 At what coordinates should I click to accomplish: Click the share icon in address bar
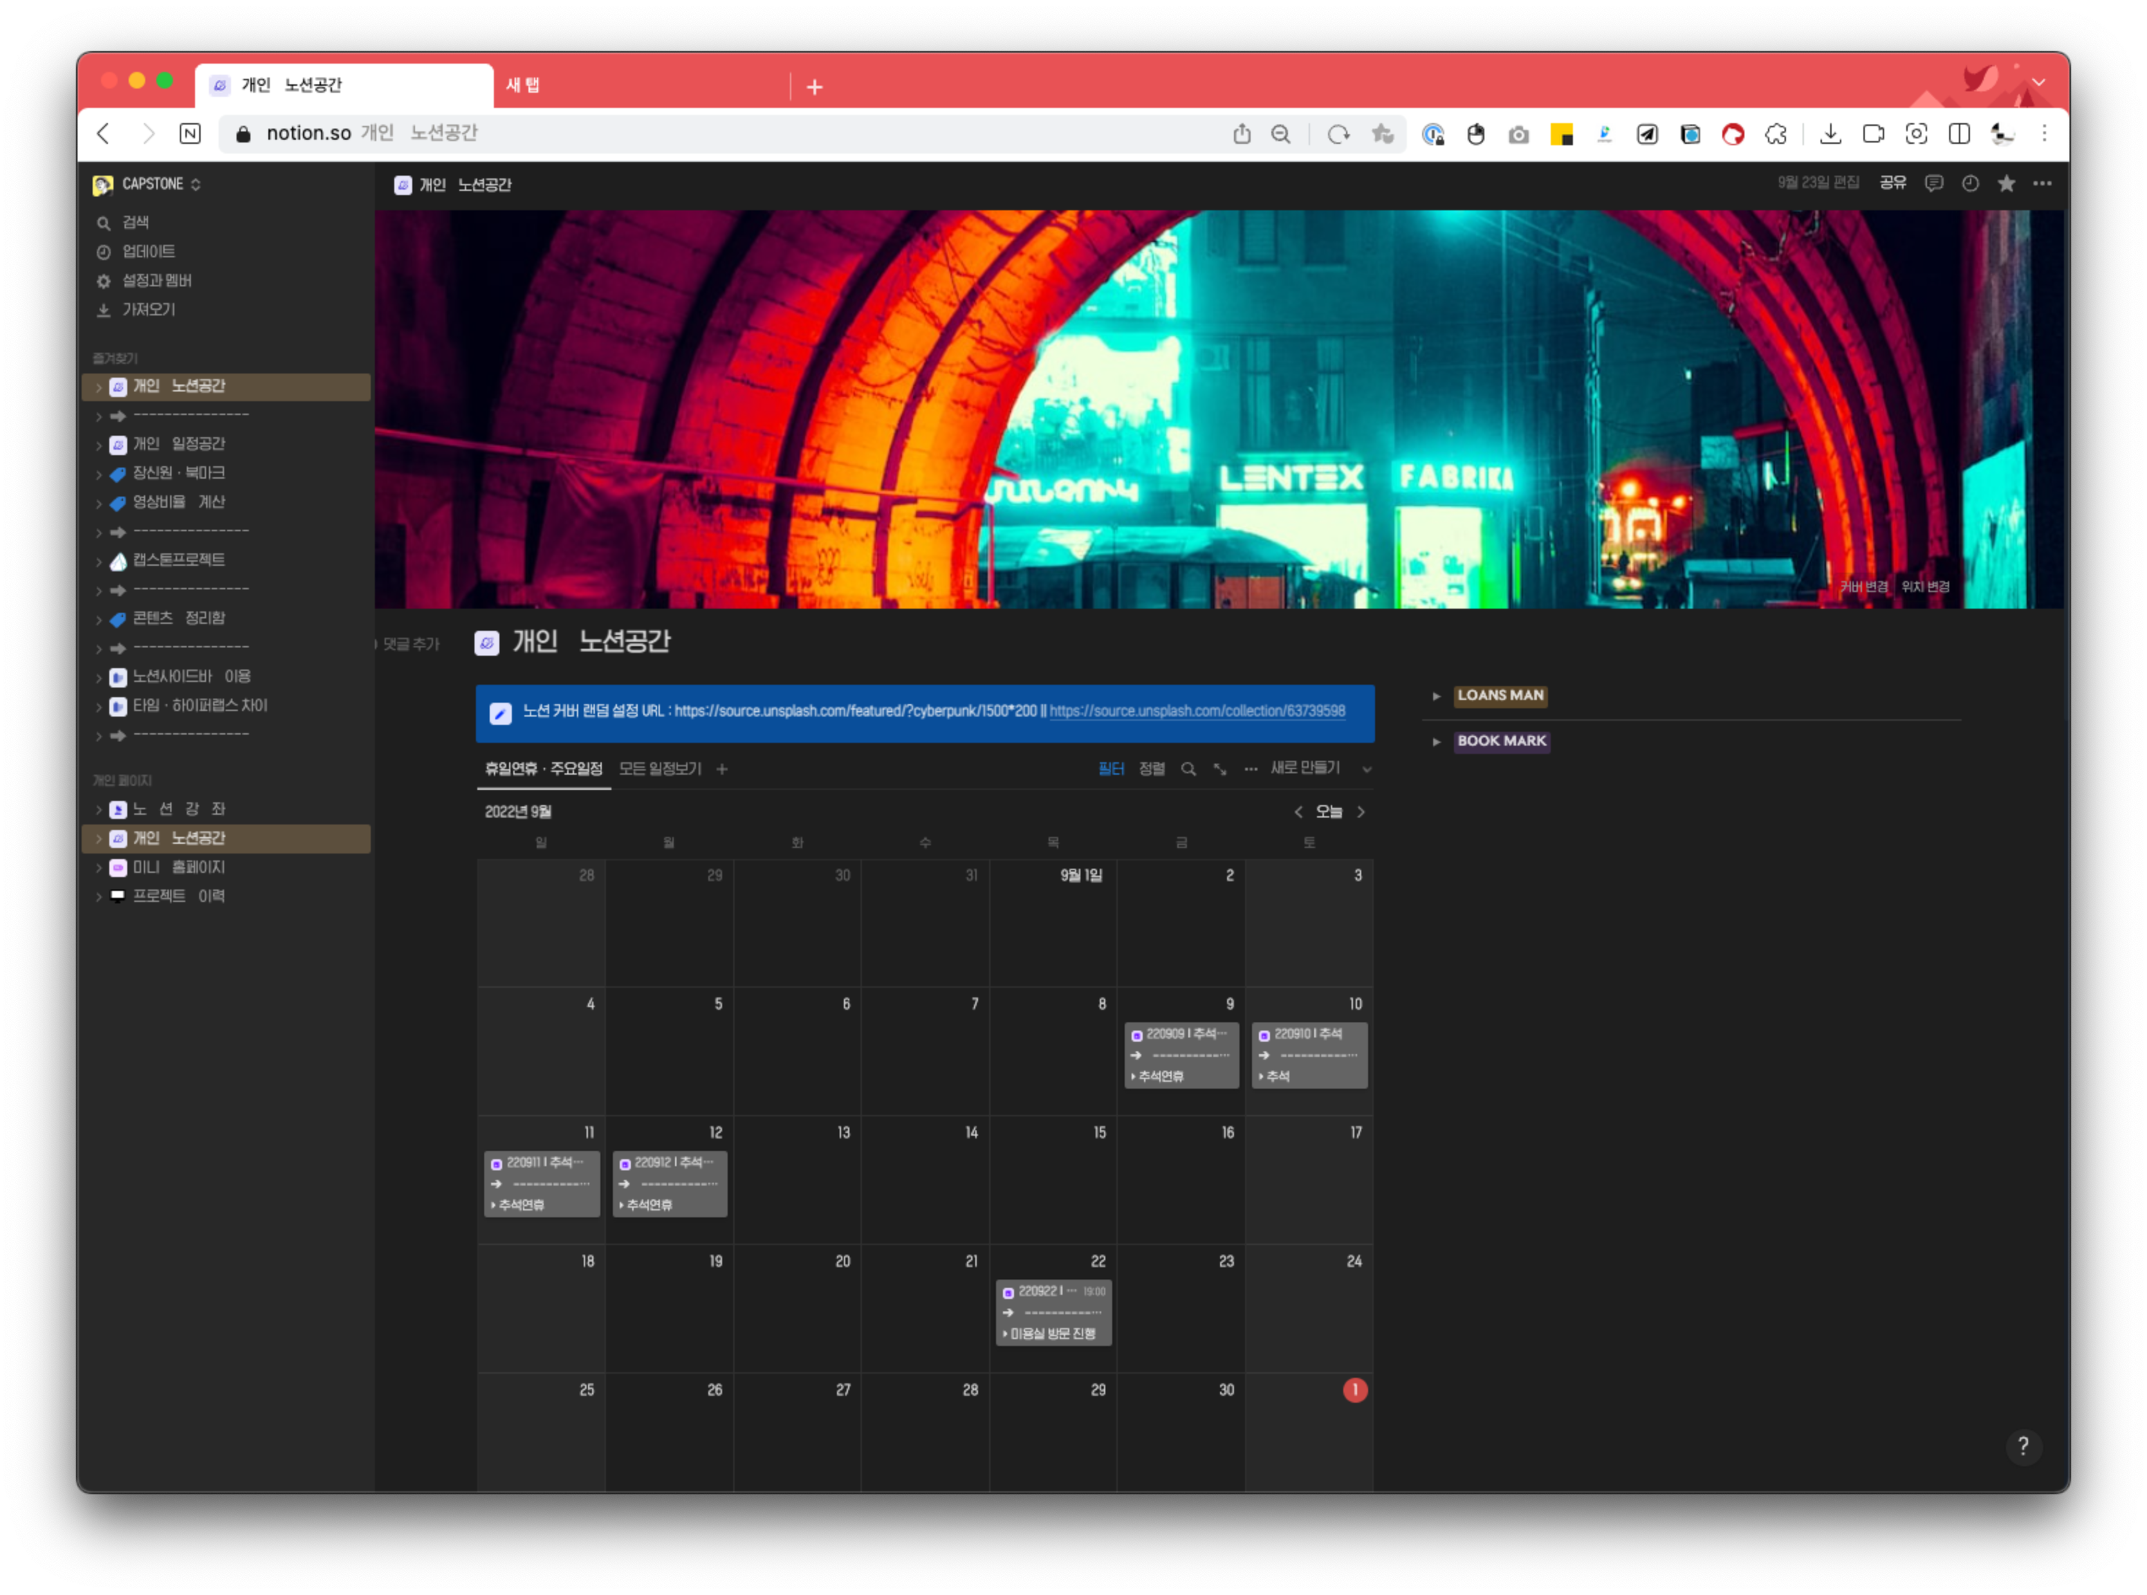(1242, 134)
